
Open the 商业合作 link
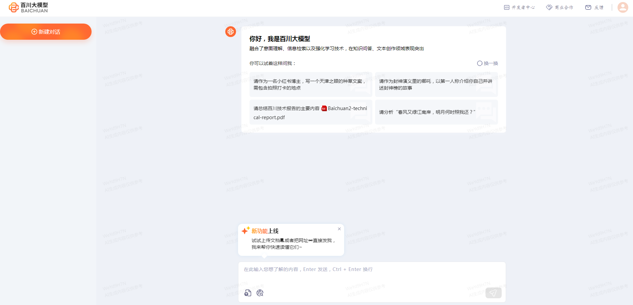pyautogui.click(x=560, y=7)
